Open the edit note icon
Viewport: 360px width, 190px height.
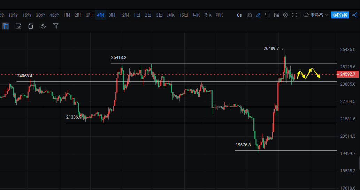click(x=18, y=26)
